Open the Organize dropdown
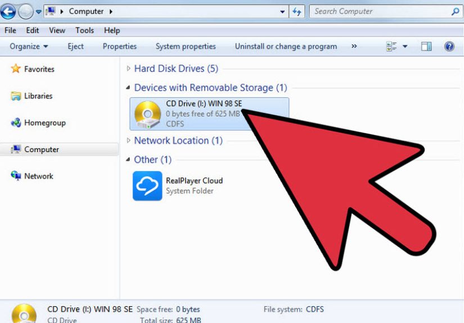This screenshot has height=323, width=464. [x=29, y=47]
